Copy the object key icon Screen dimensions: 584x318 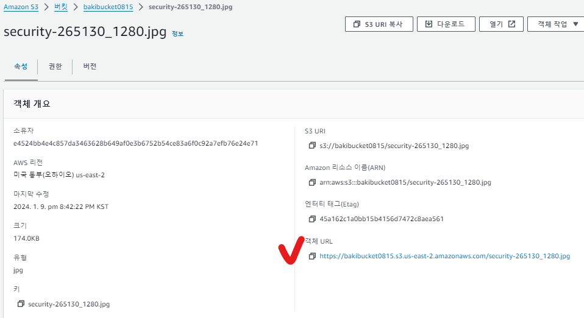(21, 304)
